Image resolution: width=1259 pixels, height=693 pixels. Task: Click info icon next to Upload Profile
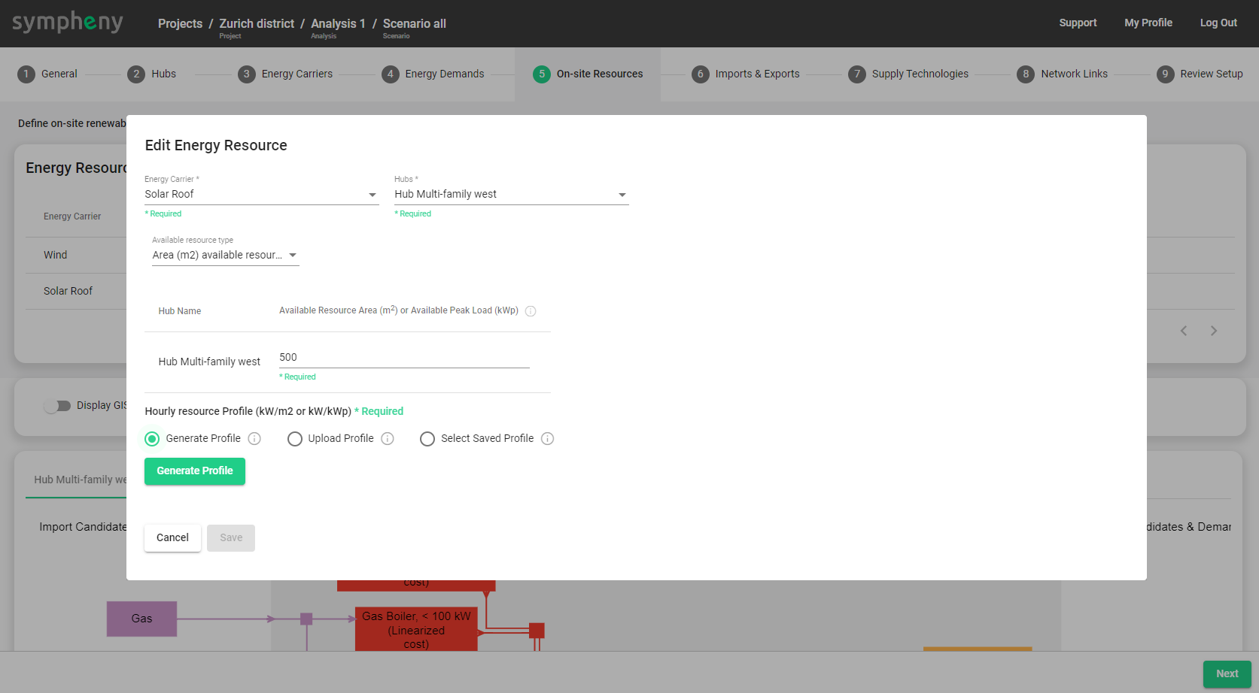(x=388, y=439)
